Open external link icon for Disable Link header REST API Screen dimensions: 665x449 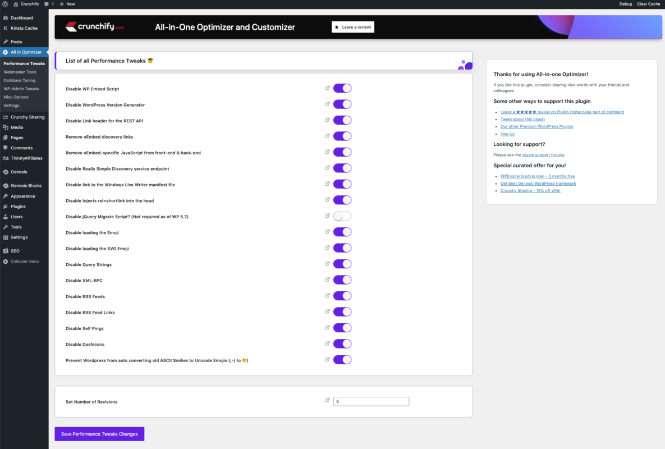point(327,120)
